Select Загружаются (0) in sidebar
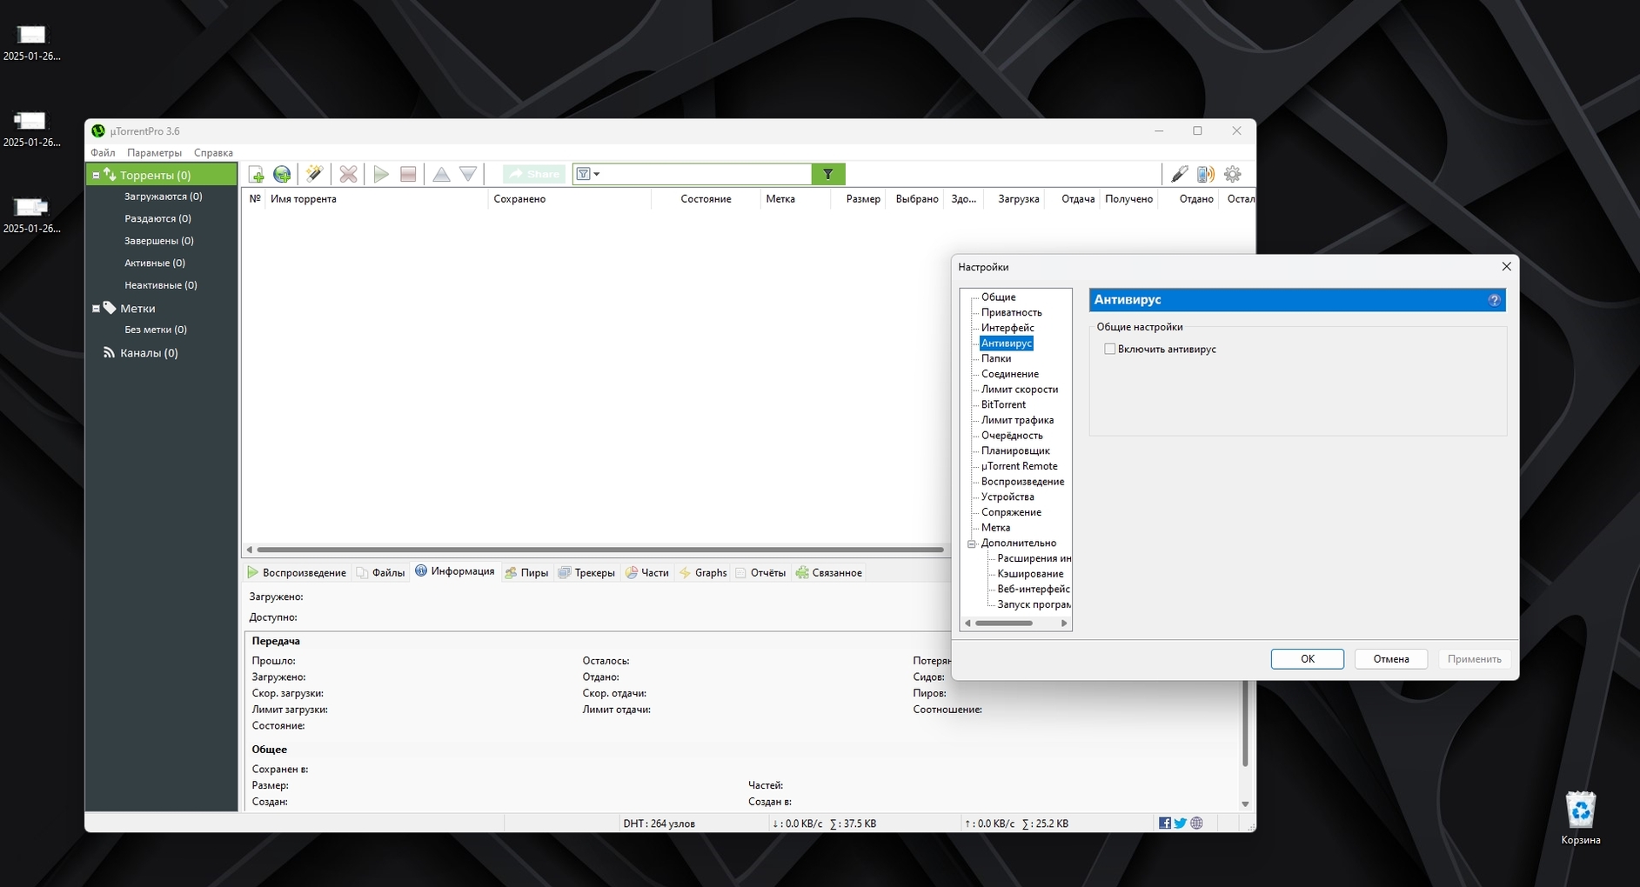 [163, 197]
